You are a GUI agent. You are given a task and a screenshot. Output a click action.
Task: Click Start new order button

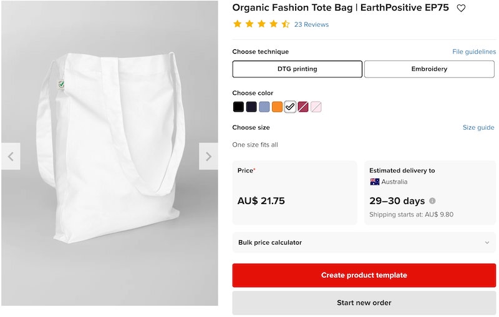pyautogui.click(x=364, y=303)
